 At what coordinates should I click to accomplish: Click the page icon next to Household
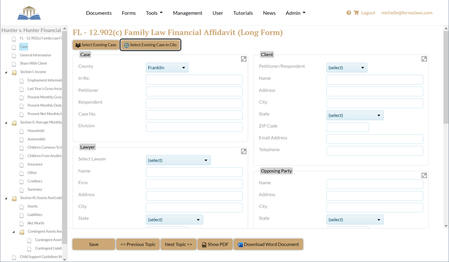coord(22,131)
